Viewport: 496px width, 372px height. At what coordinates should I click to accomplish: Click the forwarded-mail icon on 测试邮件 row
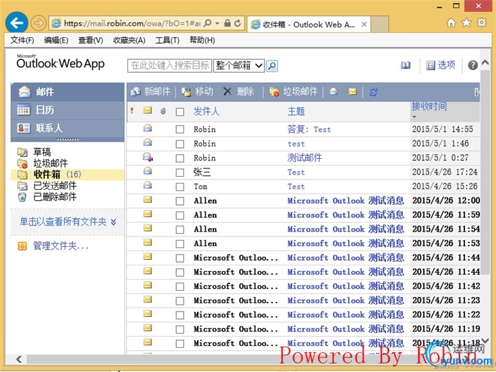(x=147, y=157)
